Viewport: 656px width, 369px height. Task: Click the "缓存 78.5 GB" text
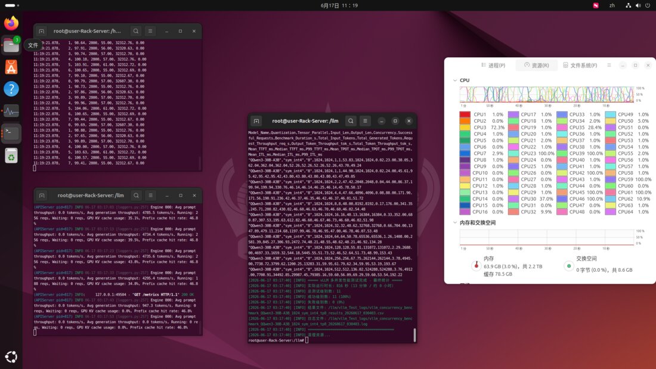[498, 274]
